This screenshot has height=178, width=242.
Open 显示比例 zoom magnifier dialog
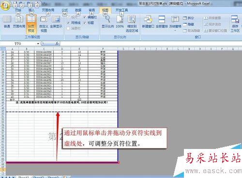pos(107,22)
